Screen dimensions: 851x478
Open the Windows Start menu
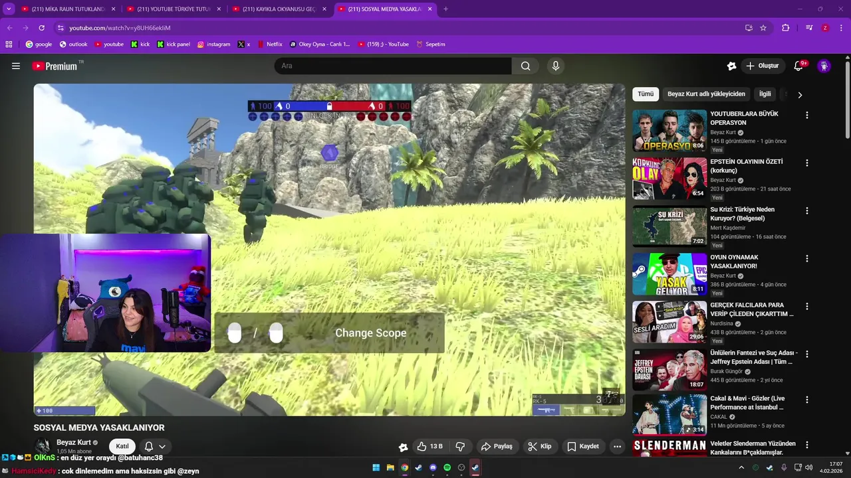tap(376, 467)
